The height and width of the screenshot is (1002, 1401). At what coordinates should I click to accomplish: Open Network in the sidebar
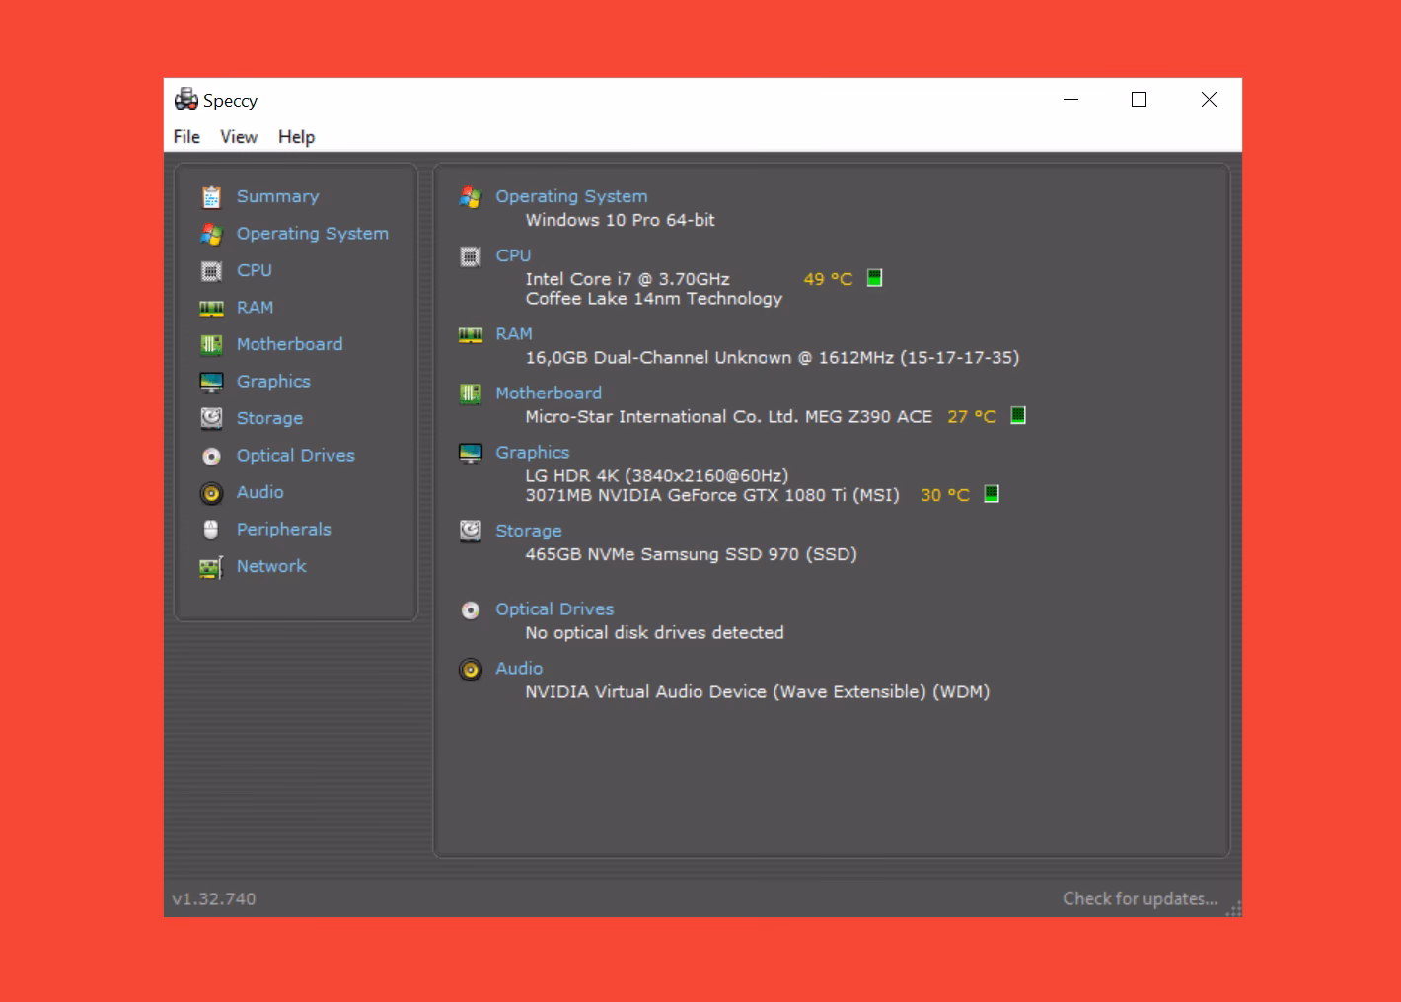tap(271, 566)
